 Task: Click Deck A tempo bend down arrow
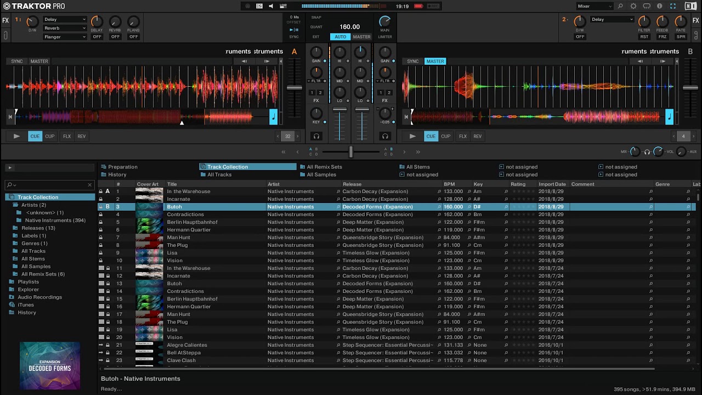click(x=244, y=61)
